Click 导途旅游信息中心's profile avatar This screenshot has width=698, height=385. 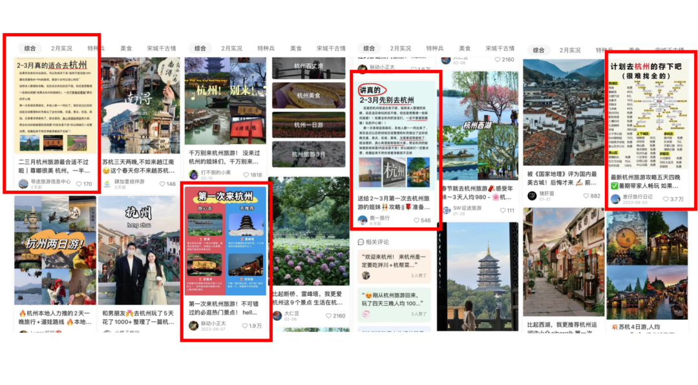23,185
